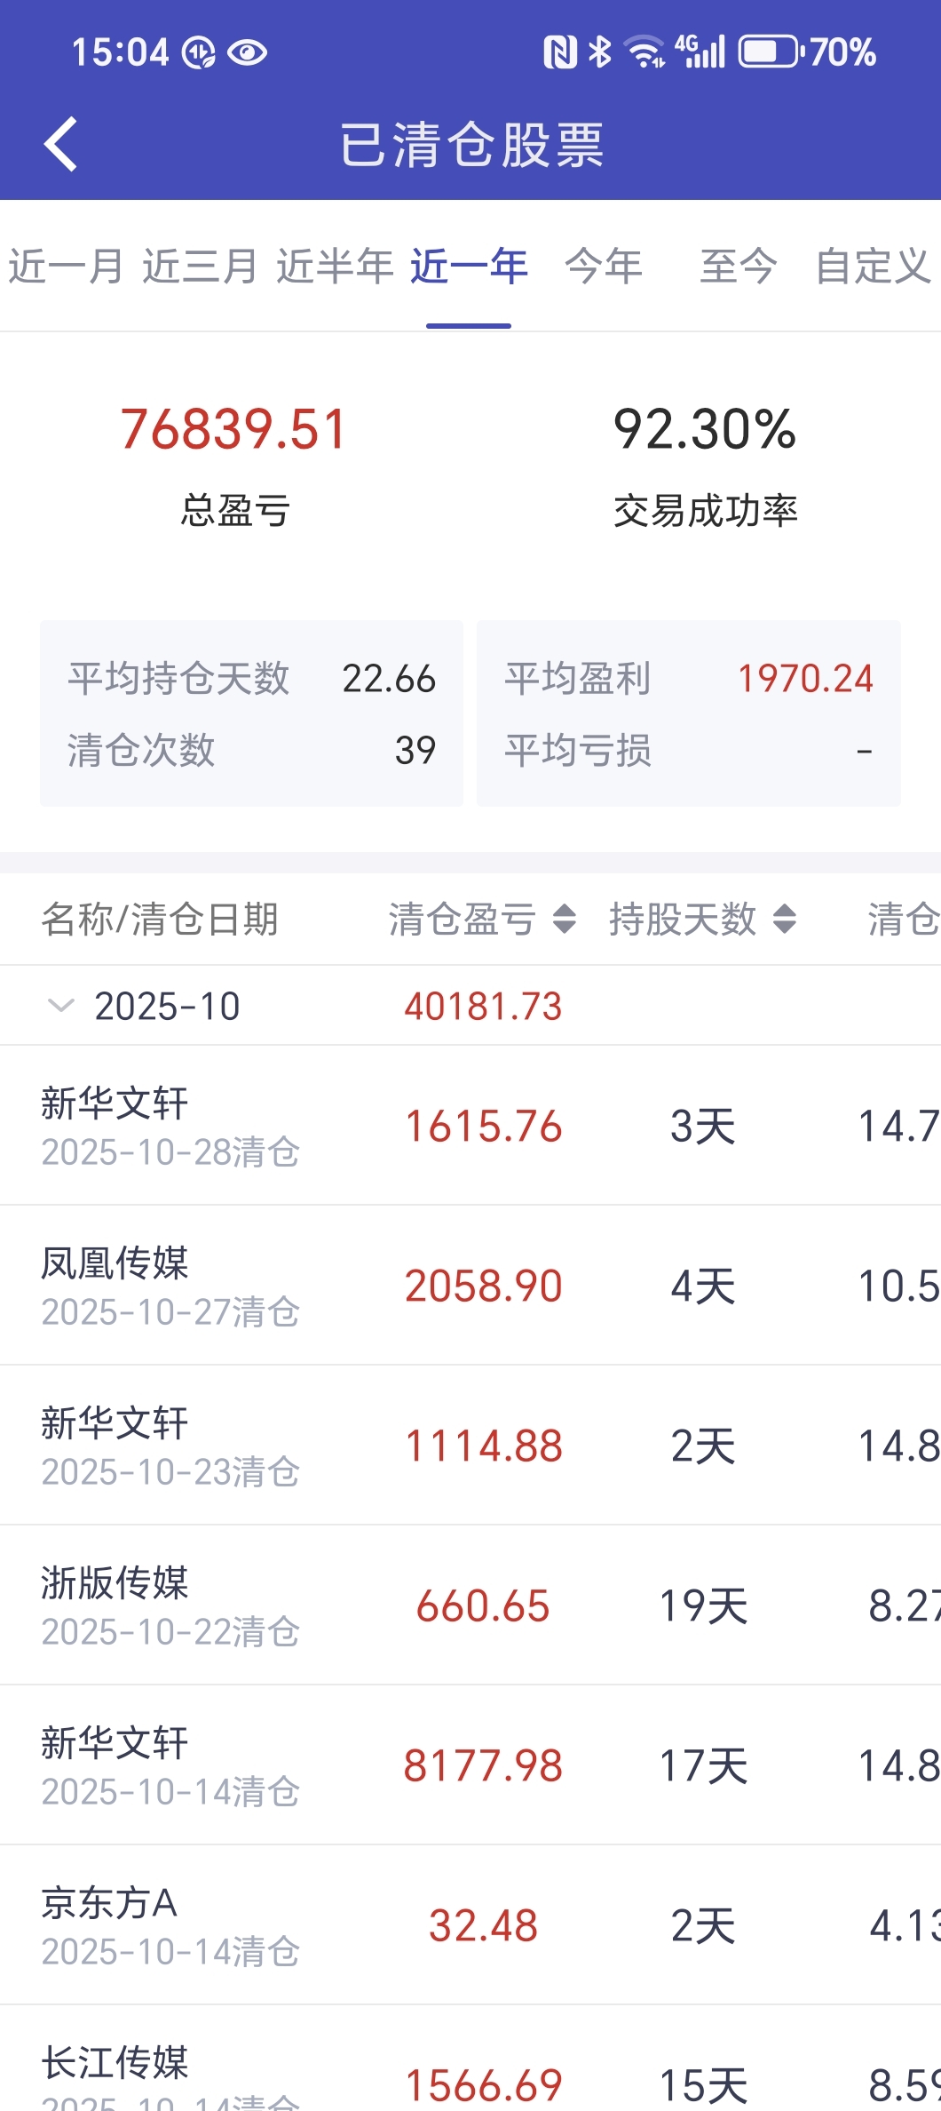Tap the Bluetooth status icon
The image size is (941, 2111).
point(600,52)
